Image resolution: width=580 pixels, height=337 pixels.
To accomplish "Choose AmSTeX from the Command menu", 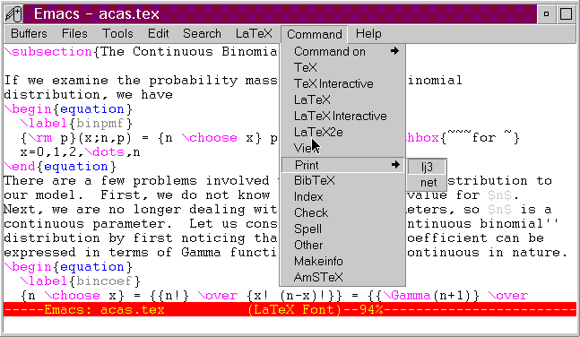I will coord(342,277).
